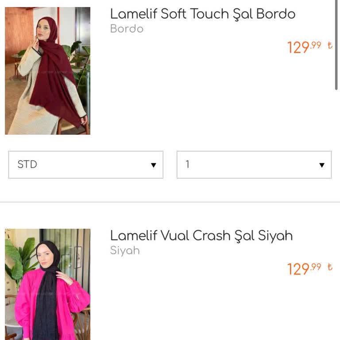Click the arrow on the quantity selector
340x340 pixels.
tap(322, 165)
